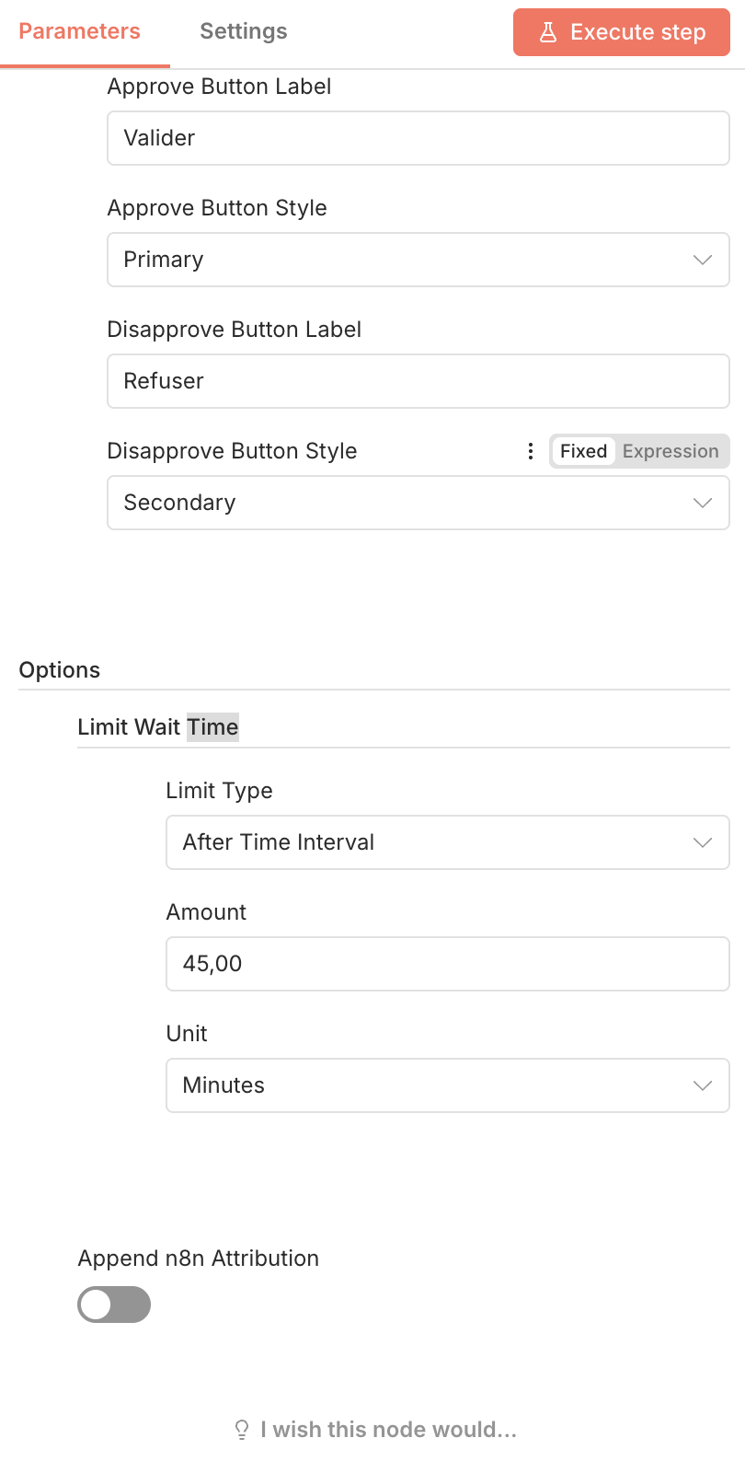This screenshot has height=1473, width=745.
Task: Switch to the Settings tab
Action: [x=244, y=31]
